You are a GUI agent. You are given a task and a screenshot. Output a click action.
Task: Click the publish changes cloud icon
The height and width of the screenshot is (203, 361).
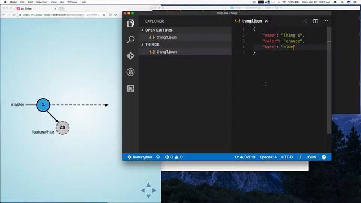pos(158,157)
